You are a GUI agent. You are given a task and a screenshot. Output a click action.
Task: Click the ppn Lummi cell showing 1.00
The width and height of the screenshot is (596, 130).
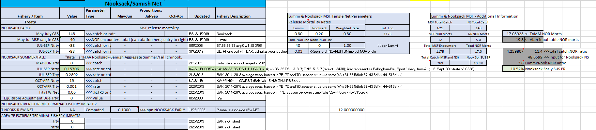coord(347,45)
